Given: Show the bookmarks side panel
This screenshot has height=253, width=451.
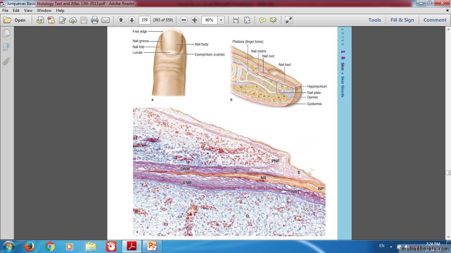Looking at the screenshot, I should (6, 47).
